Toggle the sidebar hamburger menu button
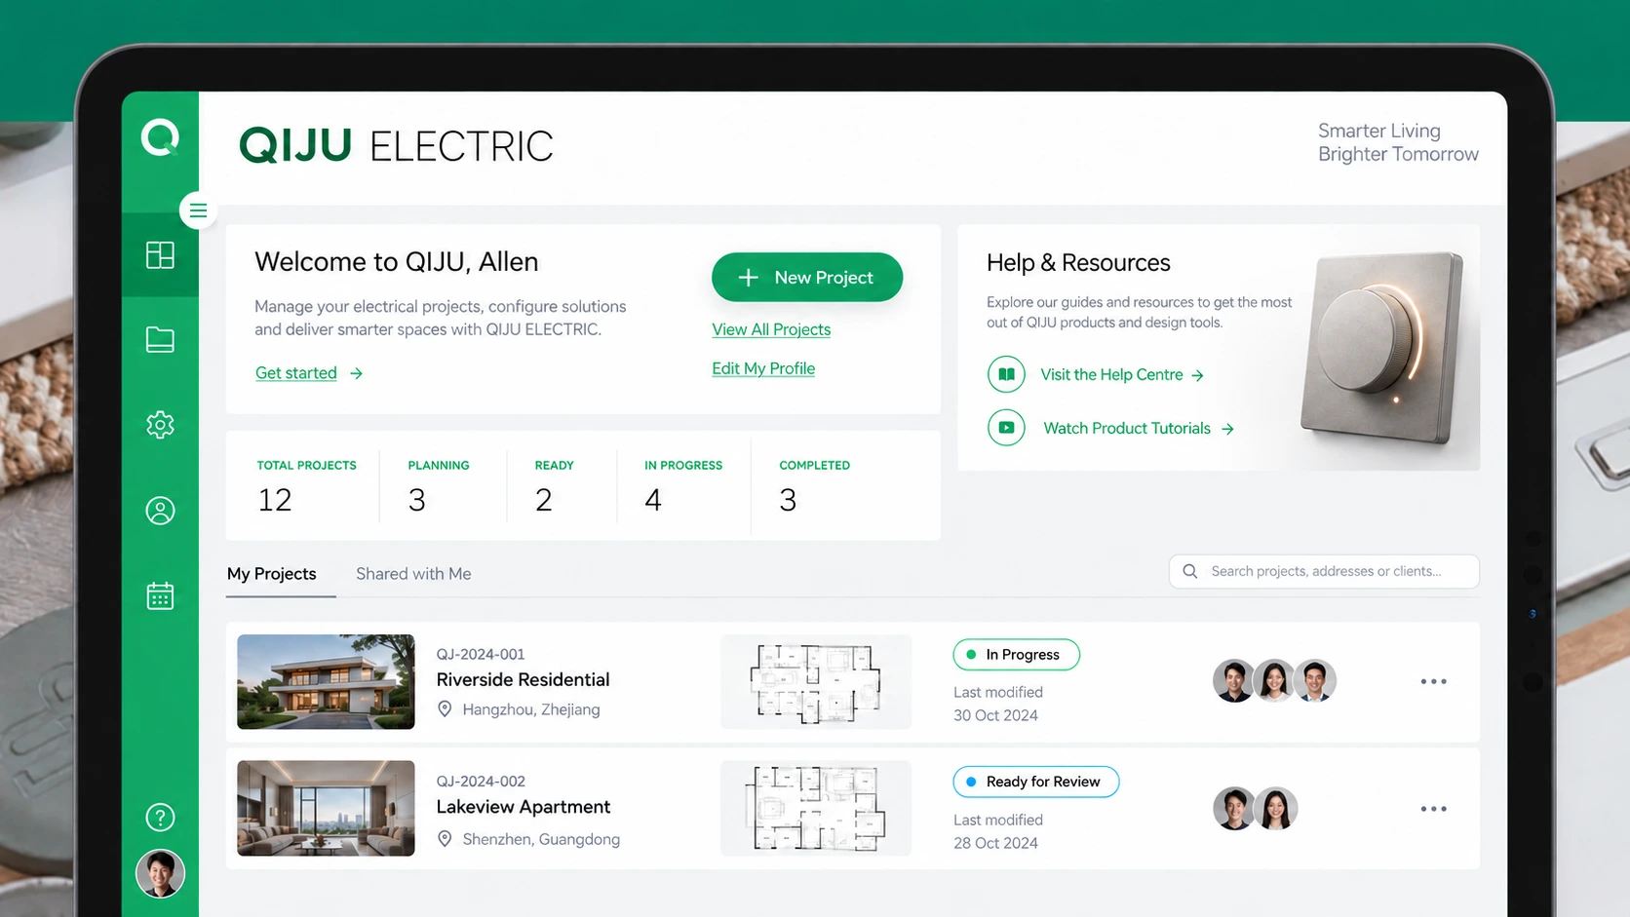 pyautogui.click(x=198, y=210)
